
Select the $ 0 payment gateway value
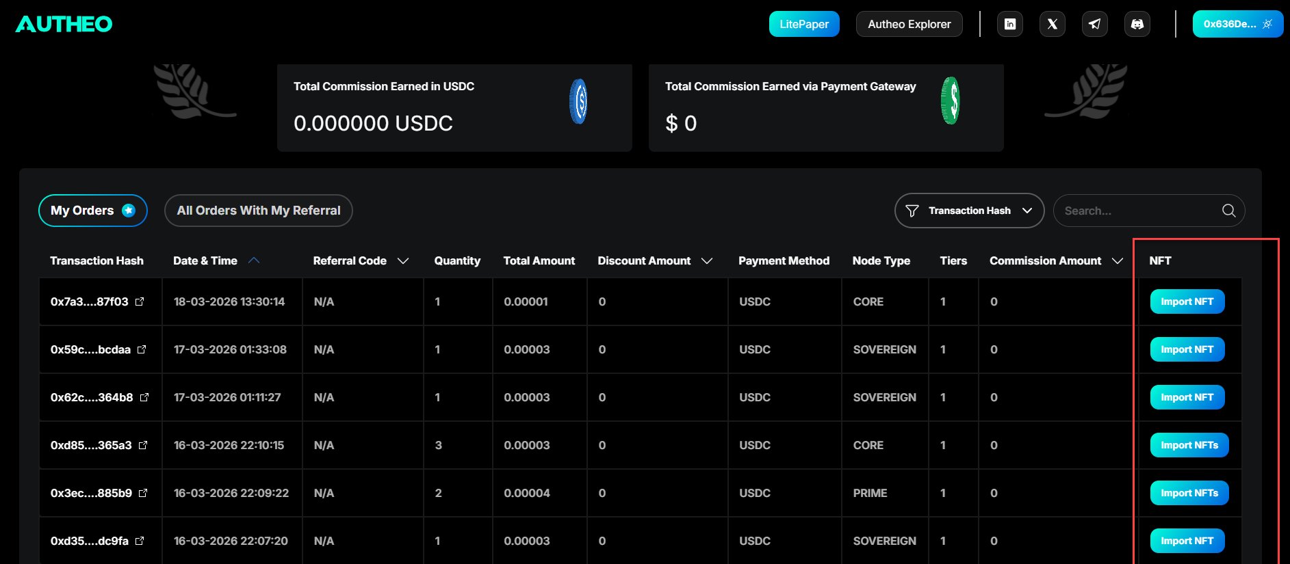click(681, 123)
